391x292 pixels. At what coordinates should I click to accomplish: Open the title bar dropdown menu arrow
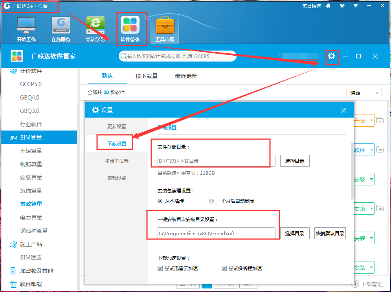pos(356,6)
